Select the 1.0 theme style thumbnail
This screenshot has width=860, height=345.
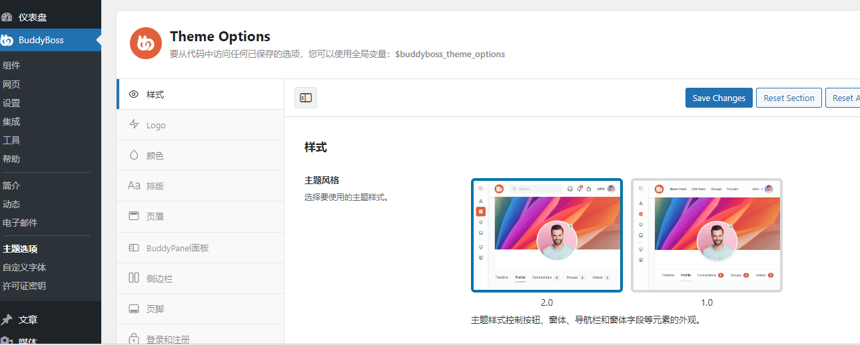coord(706,235)
